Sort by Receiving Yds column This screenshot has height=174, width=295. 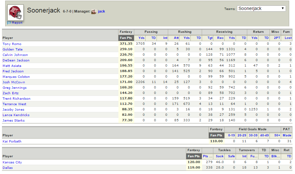tap(232, 38)
